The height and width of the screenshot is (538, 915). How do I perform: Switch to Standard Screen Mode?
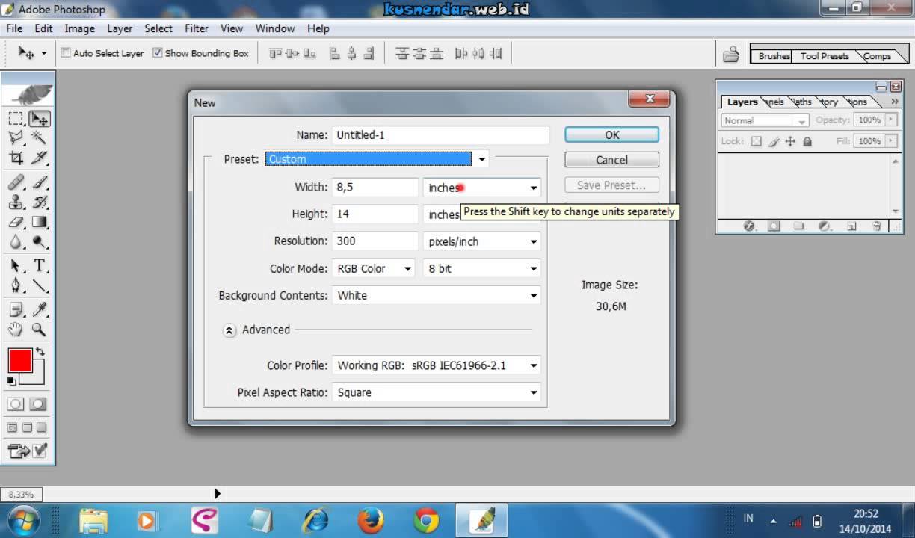click(12, 428)
